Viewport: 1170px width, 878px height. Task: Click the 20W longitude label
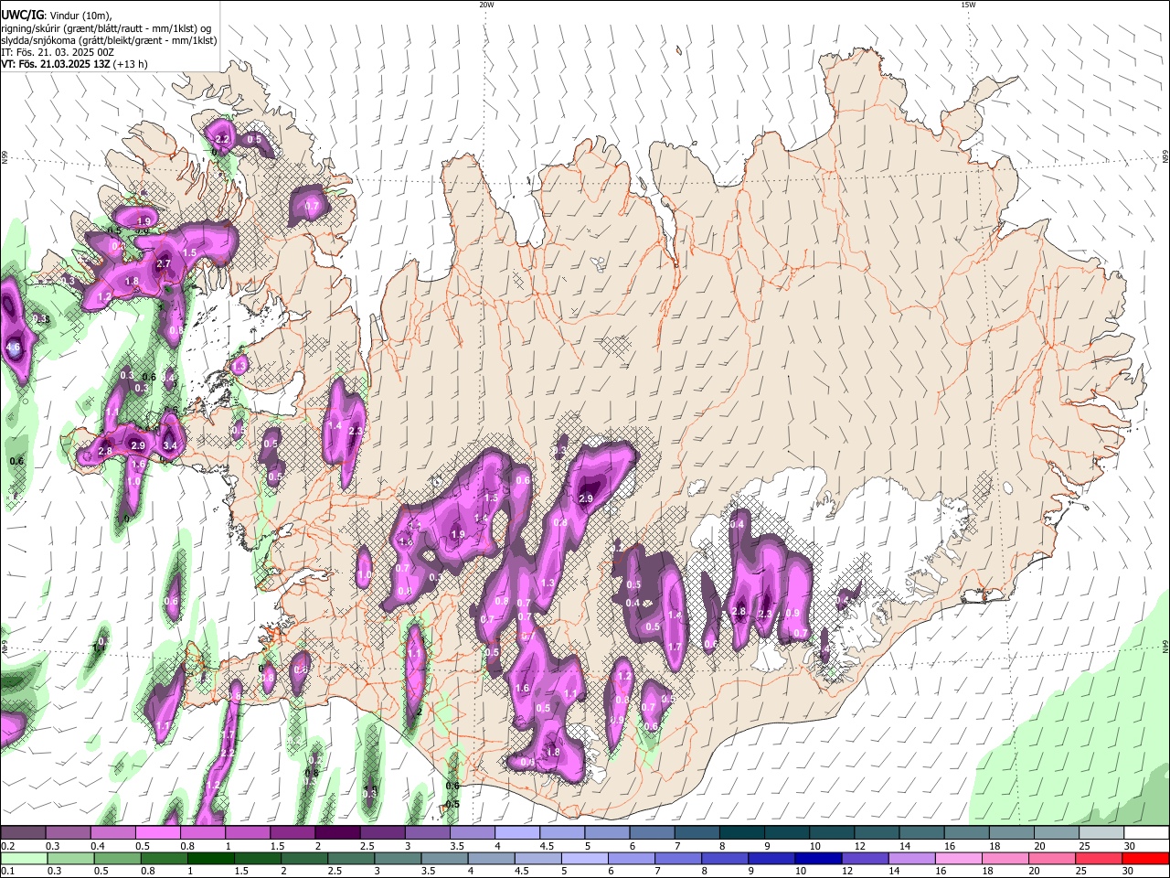(486, 5)
